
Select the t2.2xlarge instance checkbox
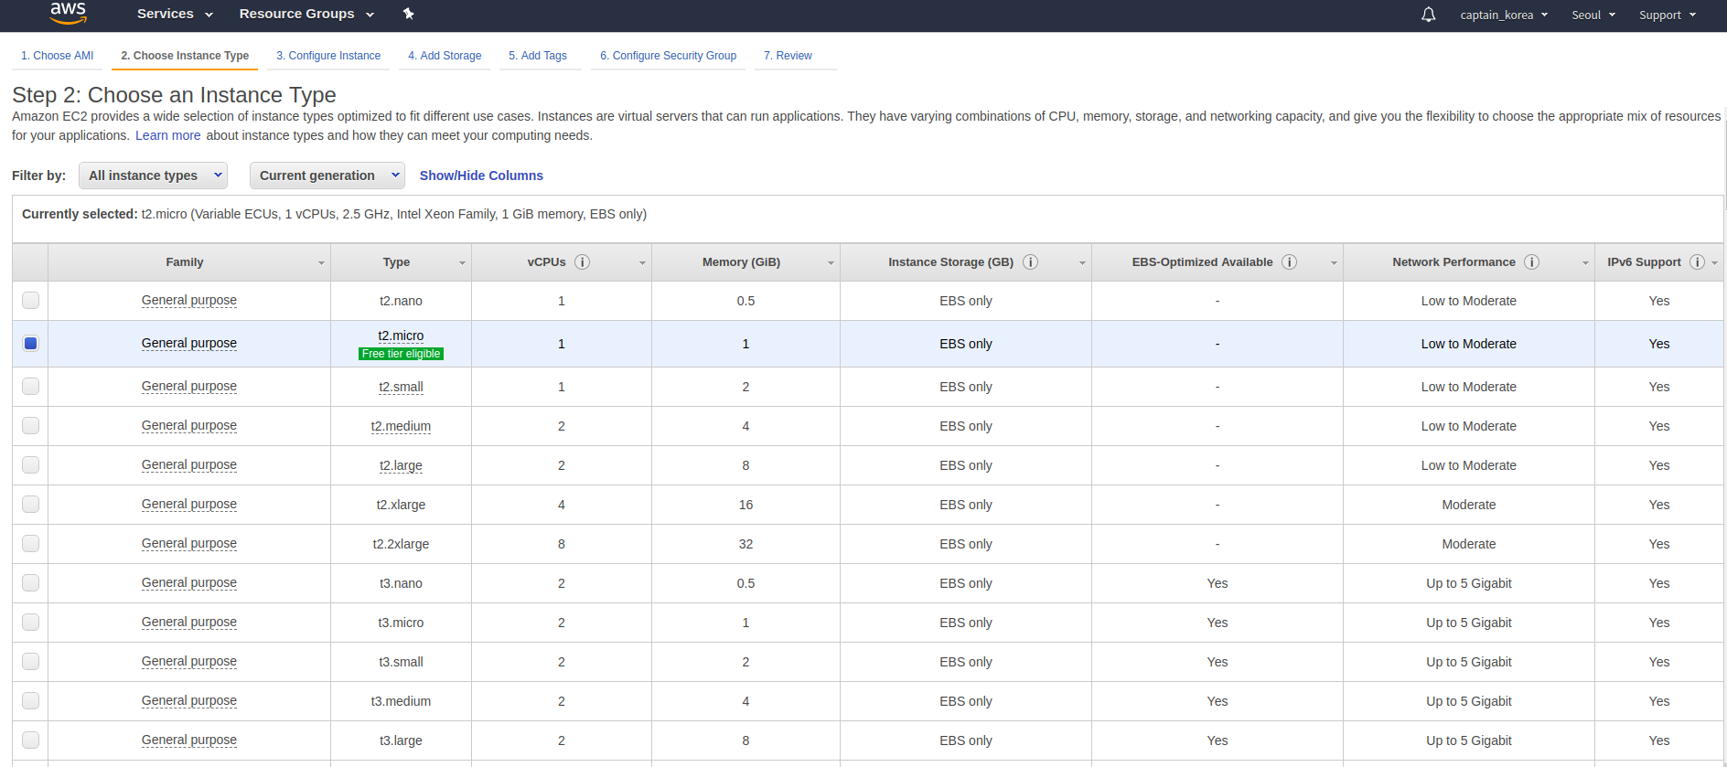(31, 543)
